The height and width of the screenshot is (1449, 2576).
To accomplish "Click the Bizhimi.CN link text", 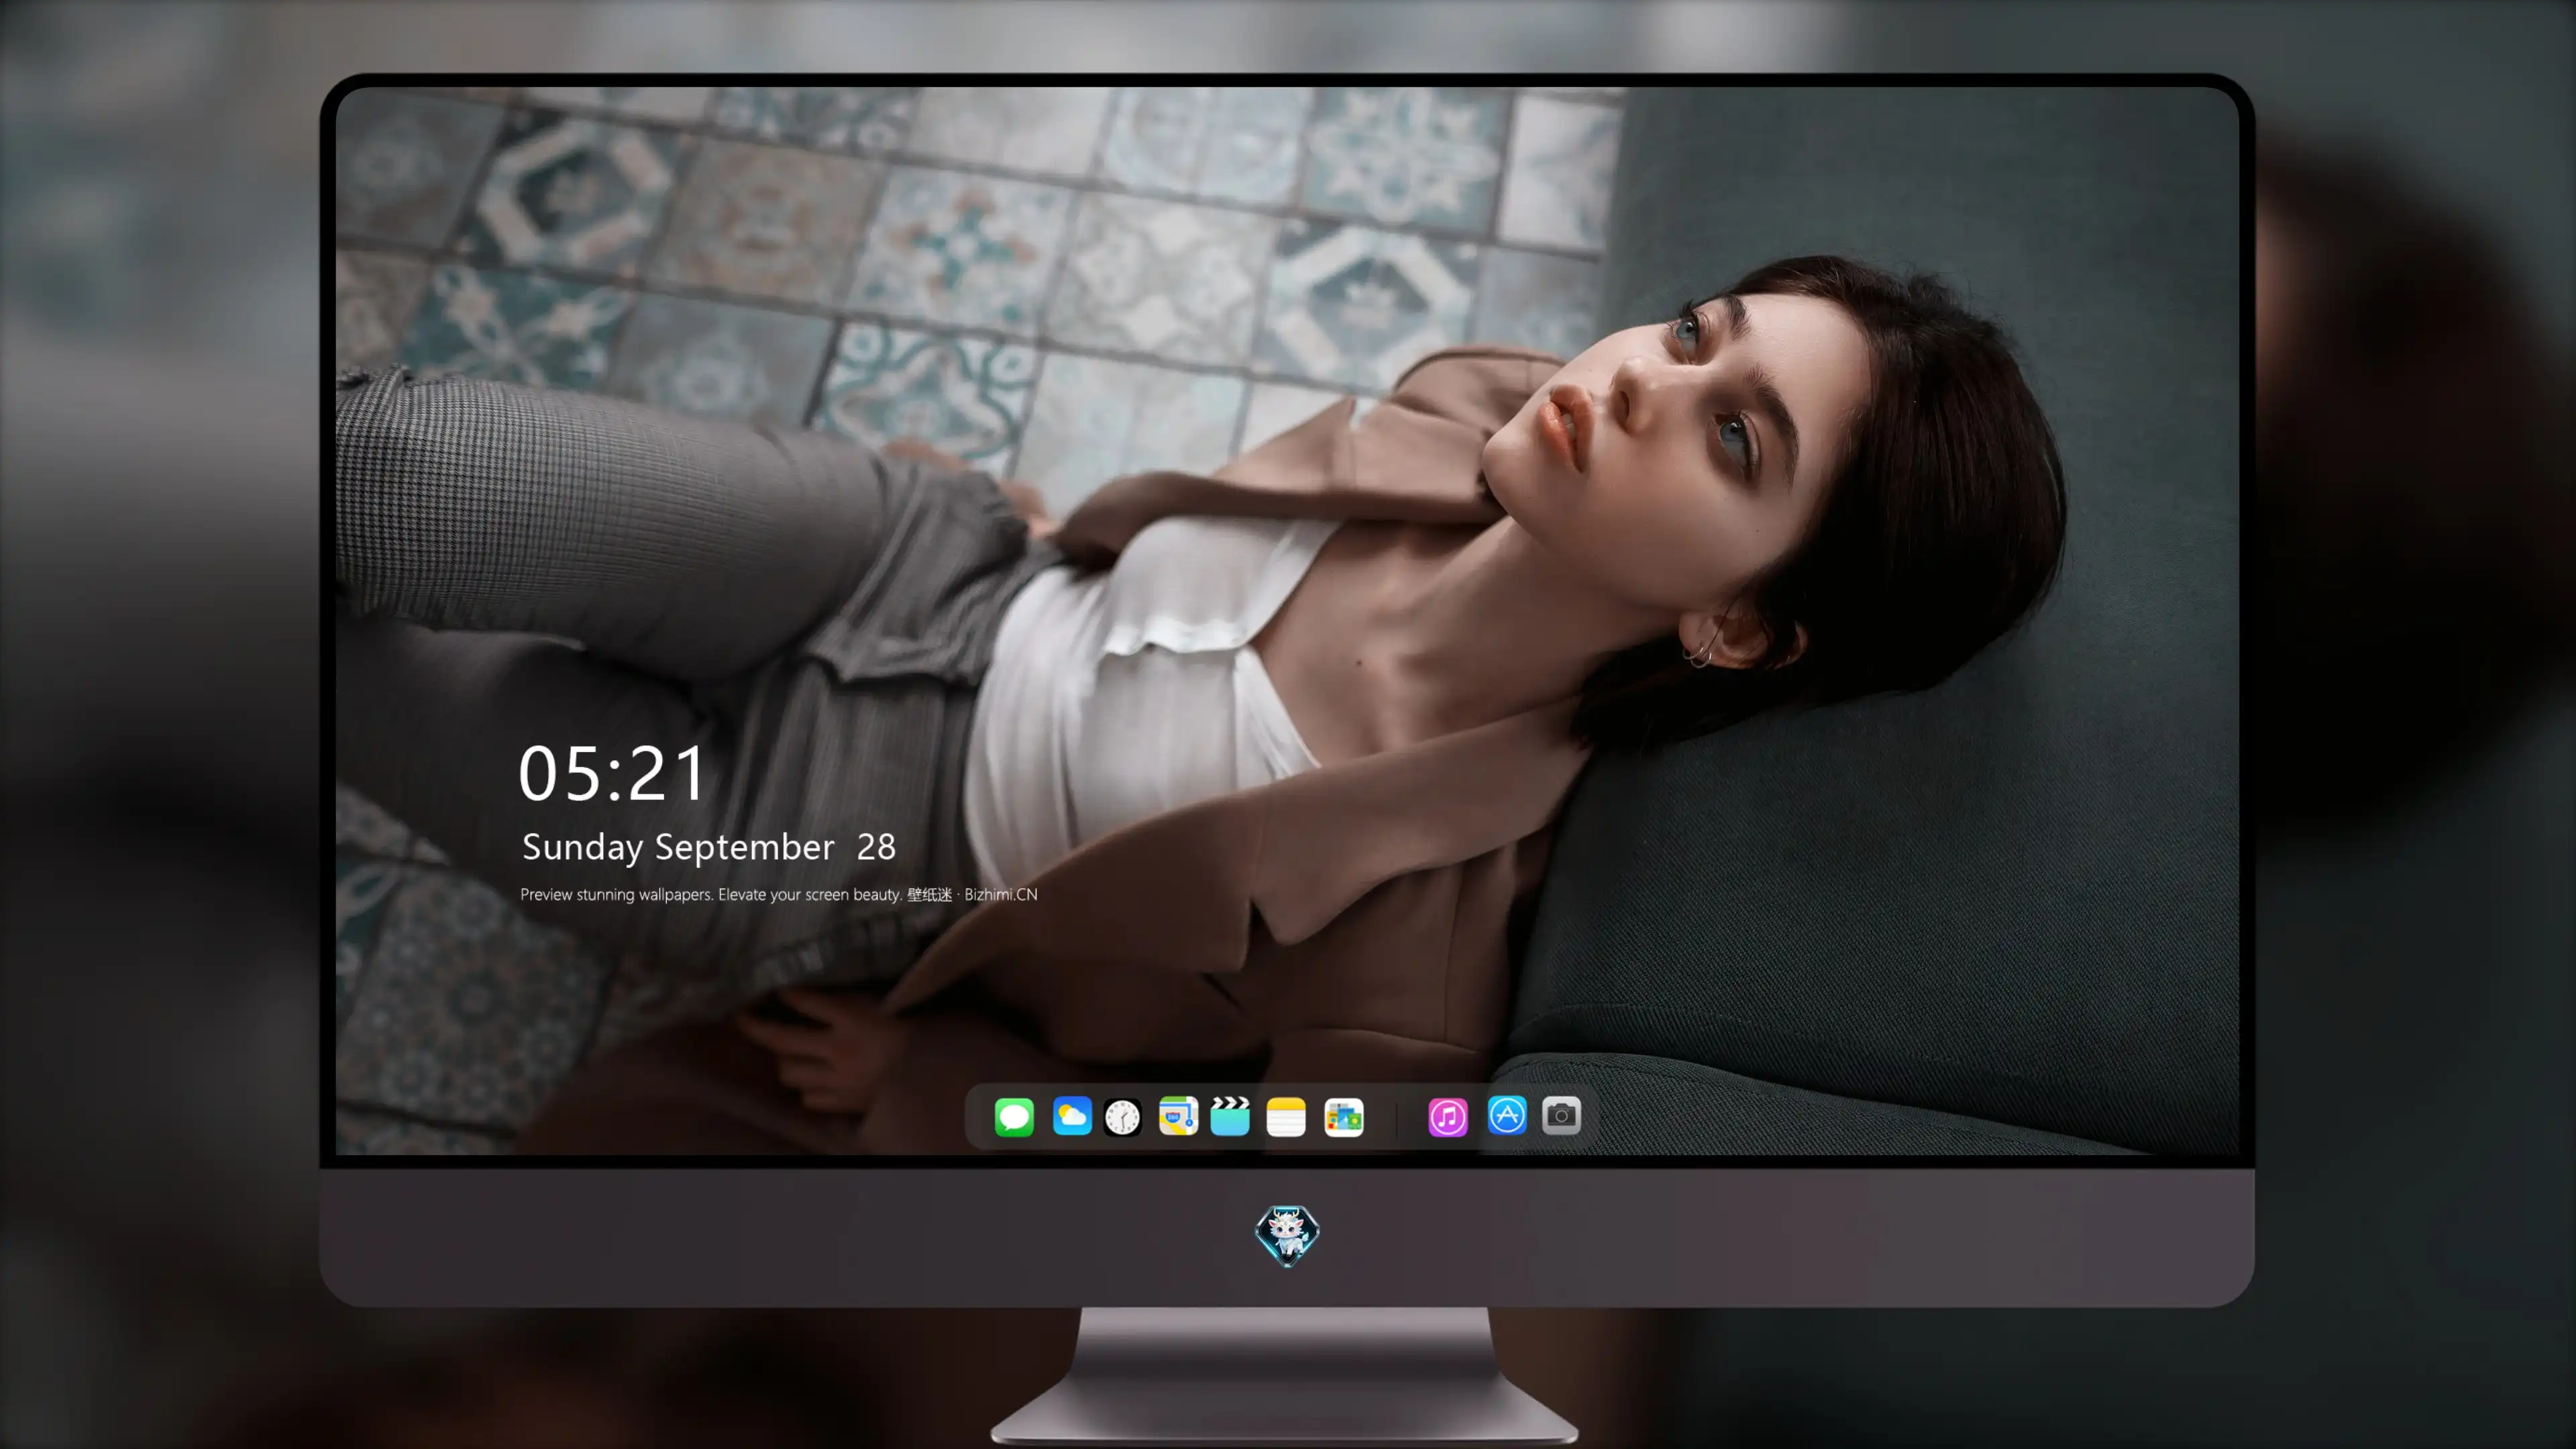I will 1001,894.
